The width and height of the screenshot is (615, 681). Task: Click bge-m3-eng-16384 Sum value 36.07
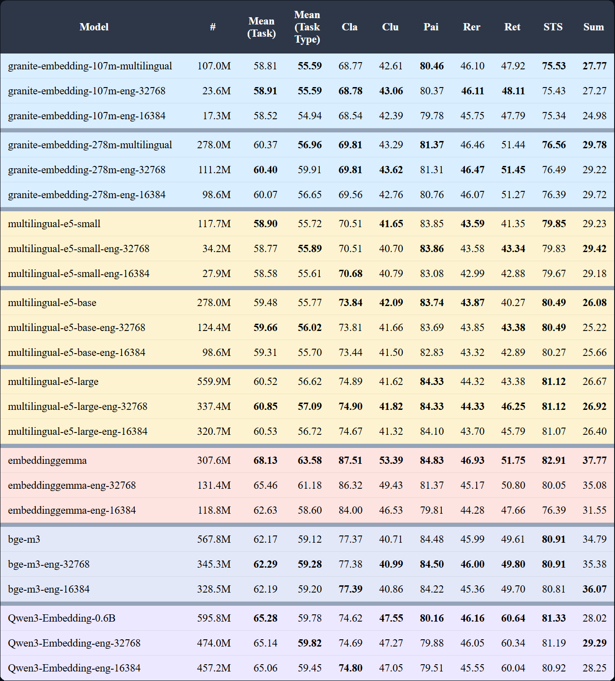(595, 589)
